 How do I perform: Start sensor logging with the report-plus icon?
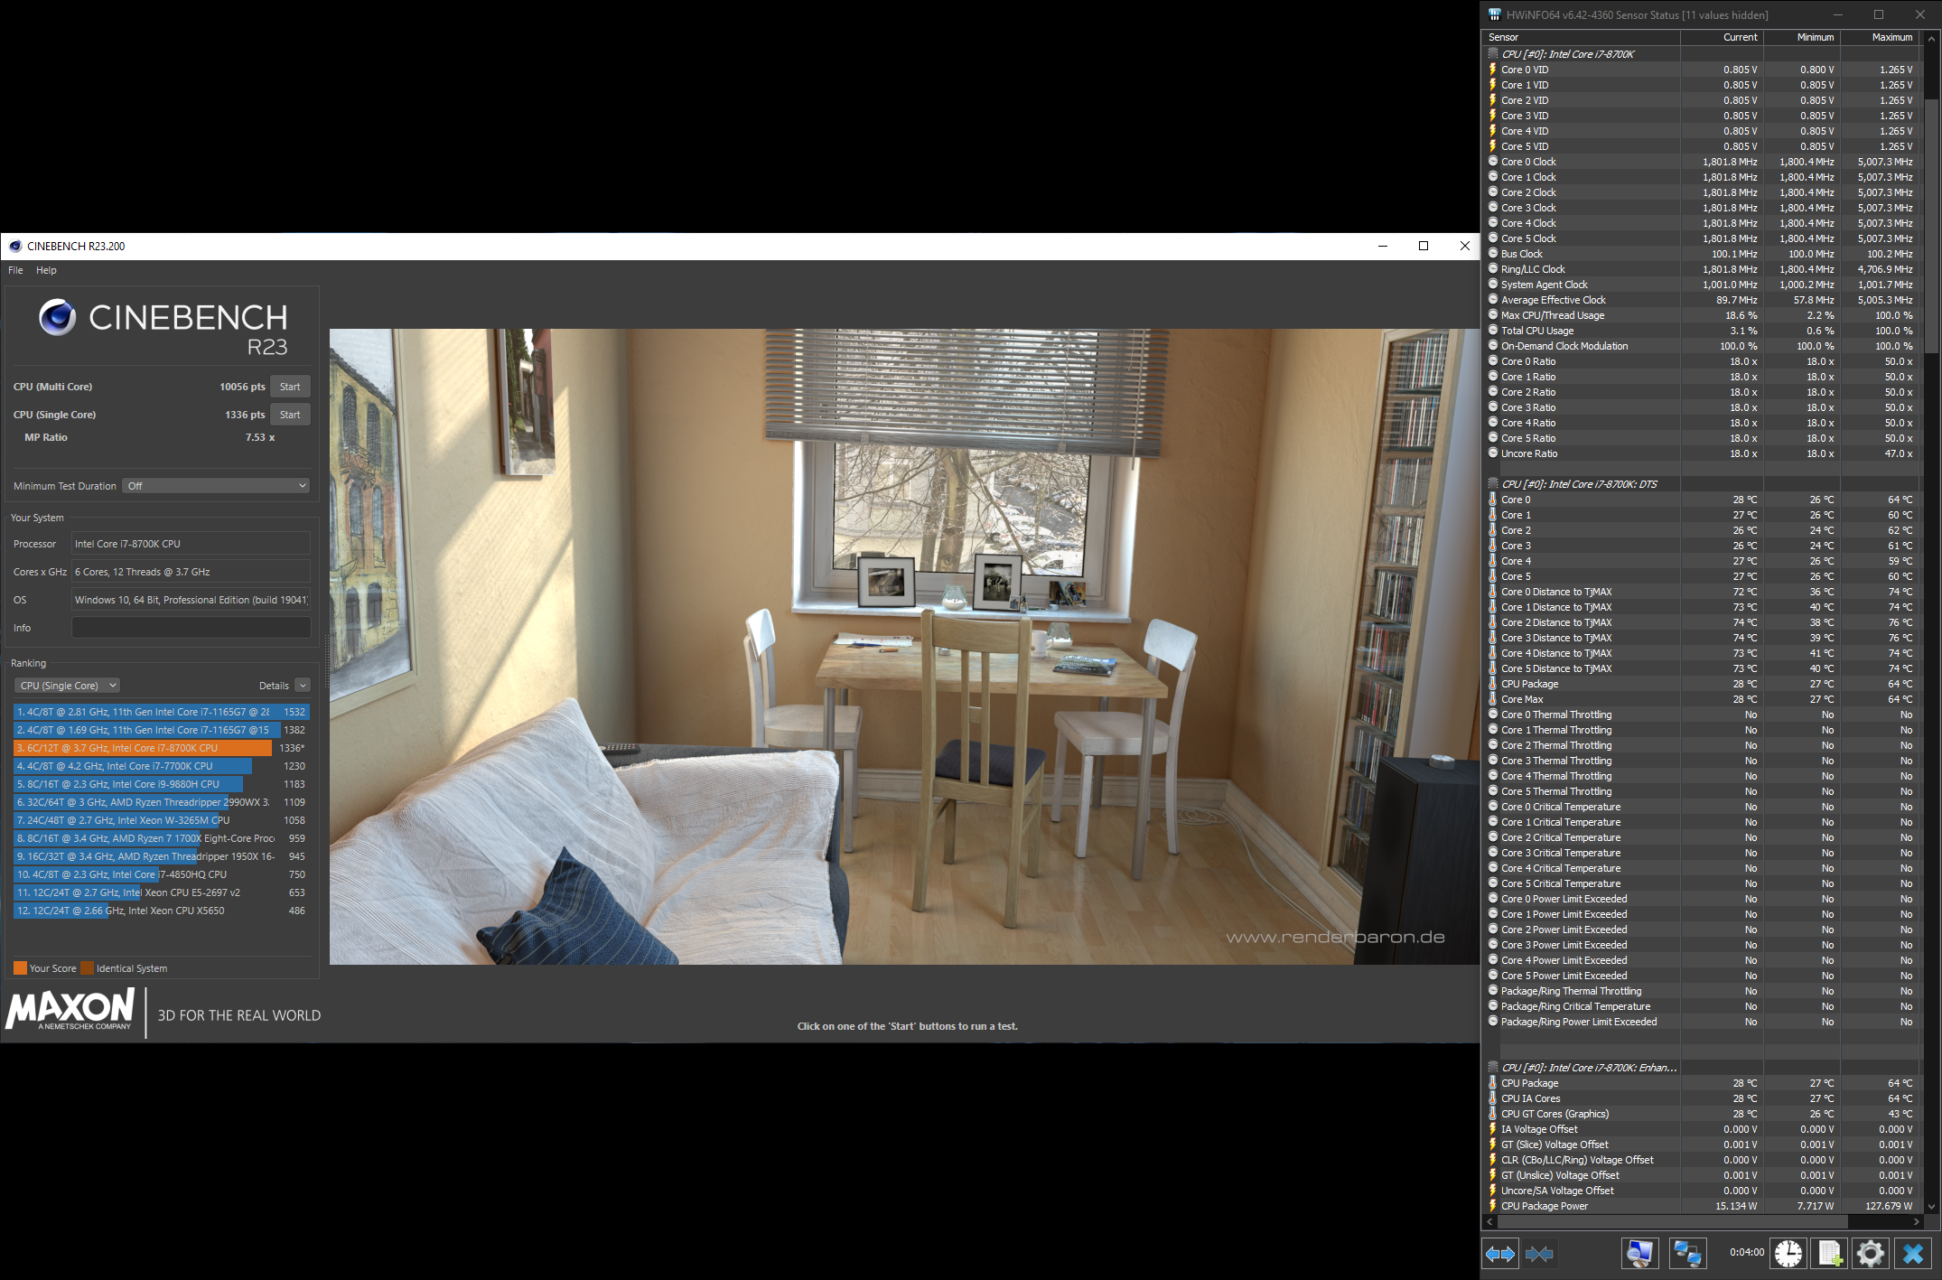pyautogui.click(x=1830, y=1254)
